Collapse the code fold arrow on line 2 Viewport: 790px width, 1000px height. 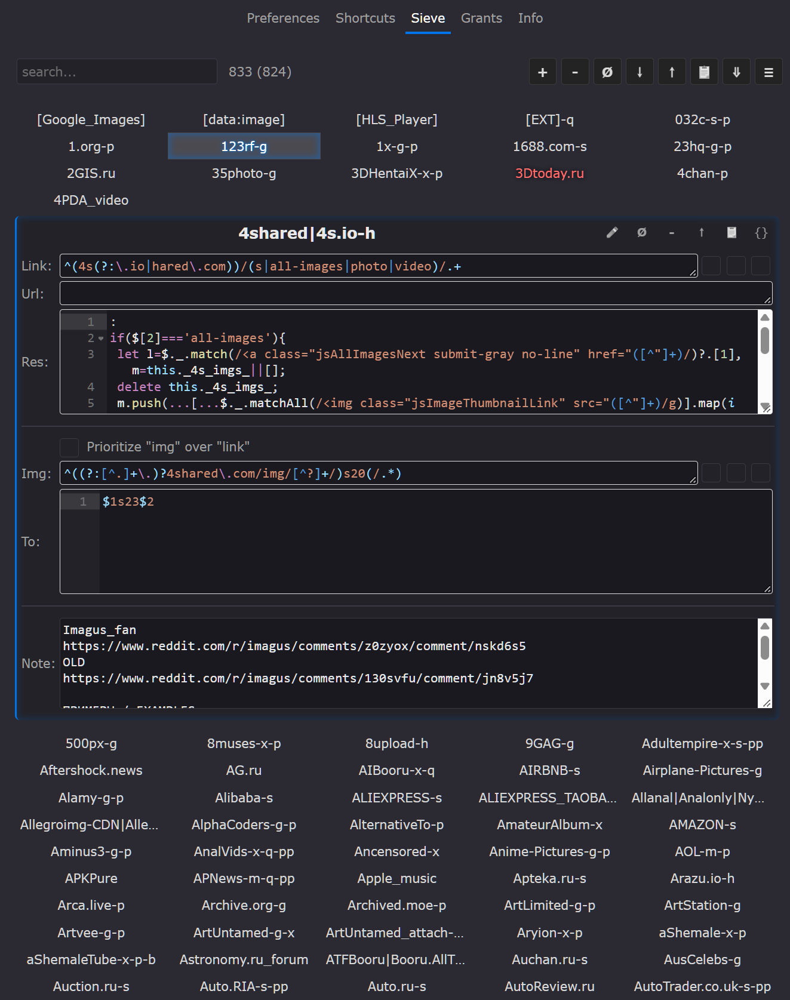101,339
